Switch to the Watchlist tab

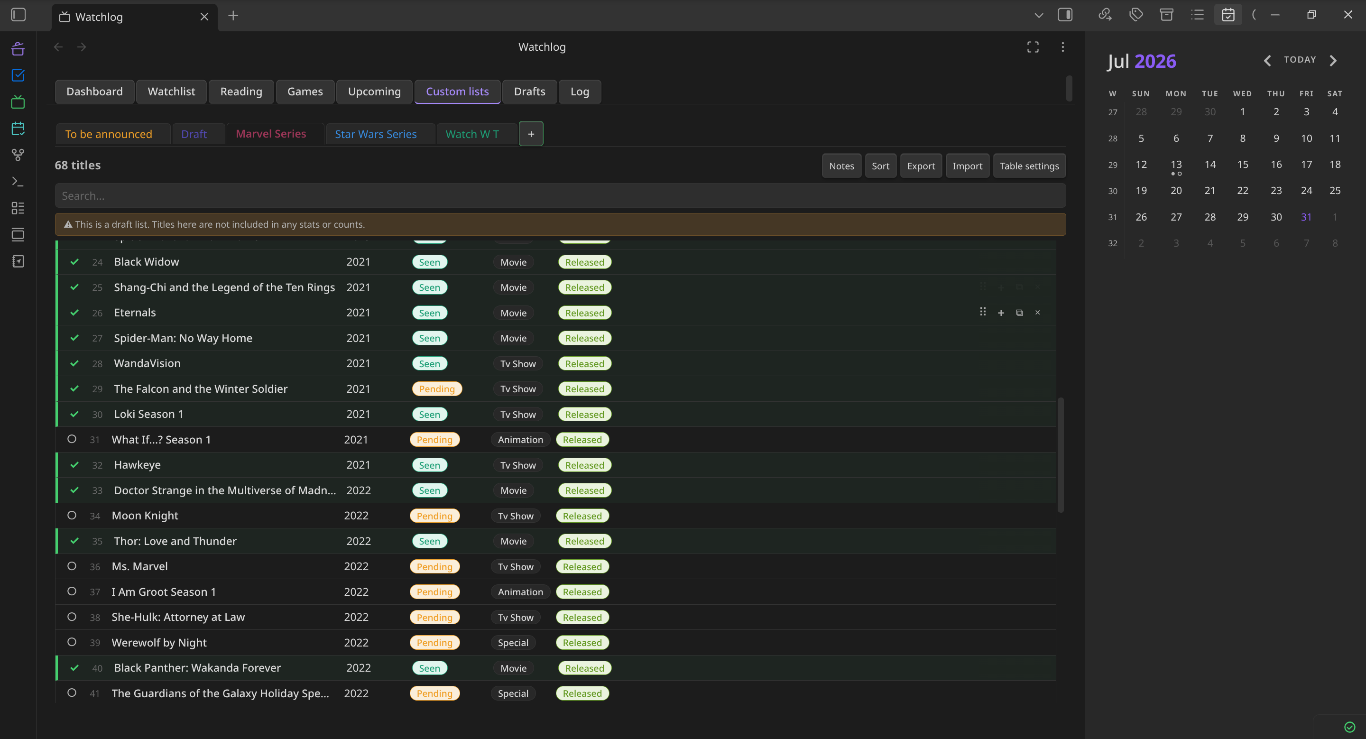[x=171, y=91]
